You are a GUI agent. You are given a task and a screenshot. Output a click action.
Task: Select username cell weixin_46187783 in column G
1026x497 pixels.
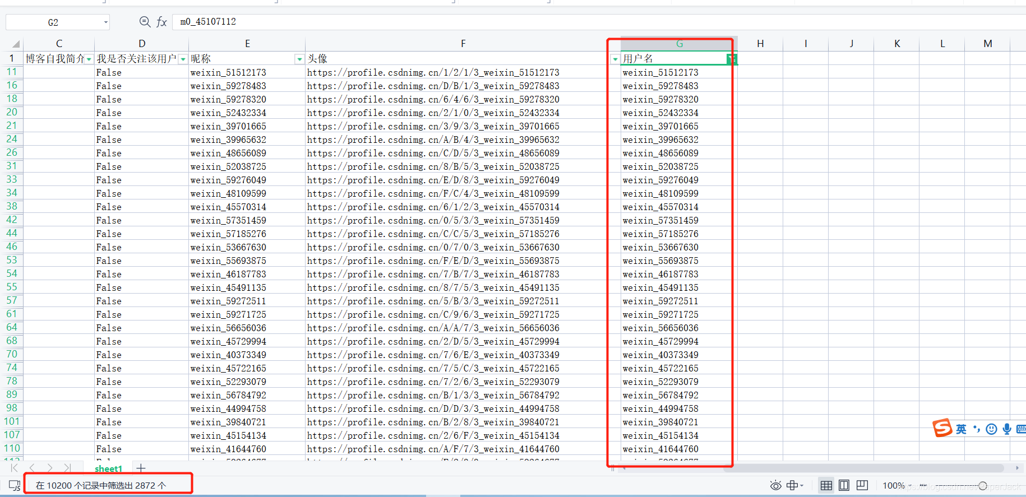point(679,274)
